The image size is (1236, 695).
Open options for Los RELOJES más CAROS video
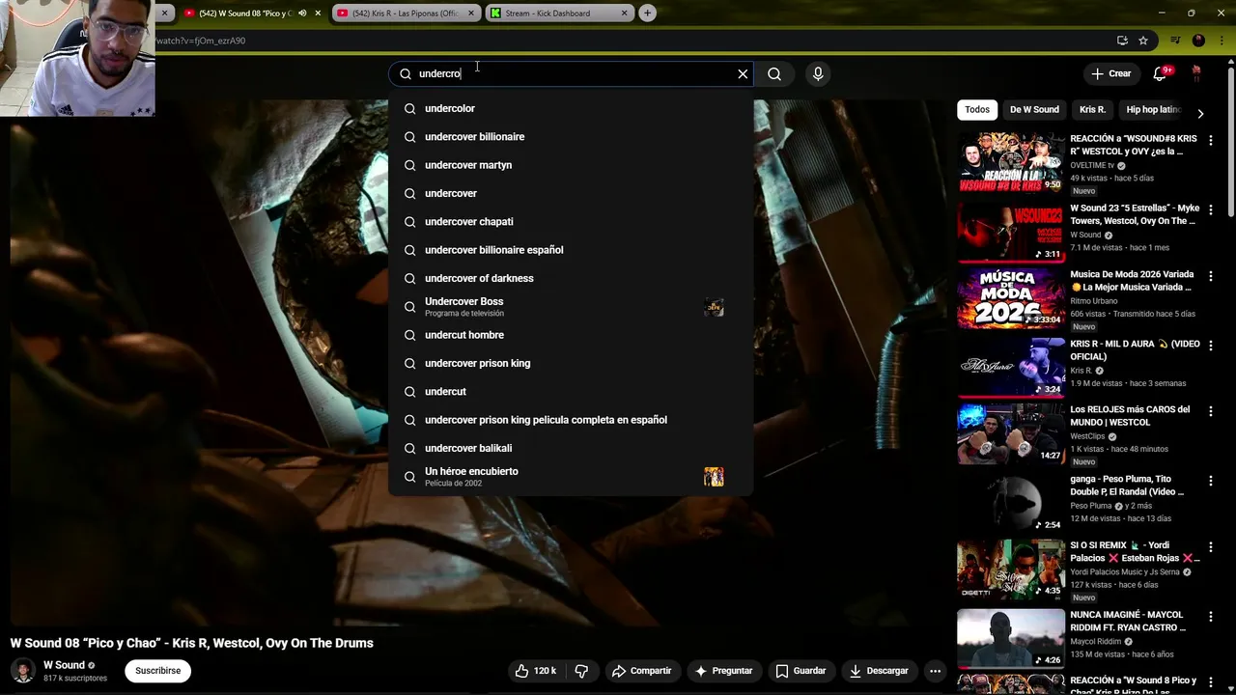tap(1211, 412)
